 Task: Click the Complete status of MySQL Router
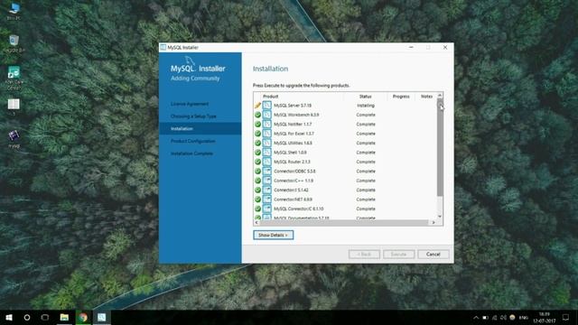pyautogui.click(x=366, y=162)
